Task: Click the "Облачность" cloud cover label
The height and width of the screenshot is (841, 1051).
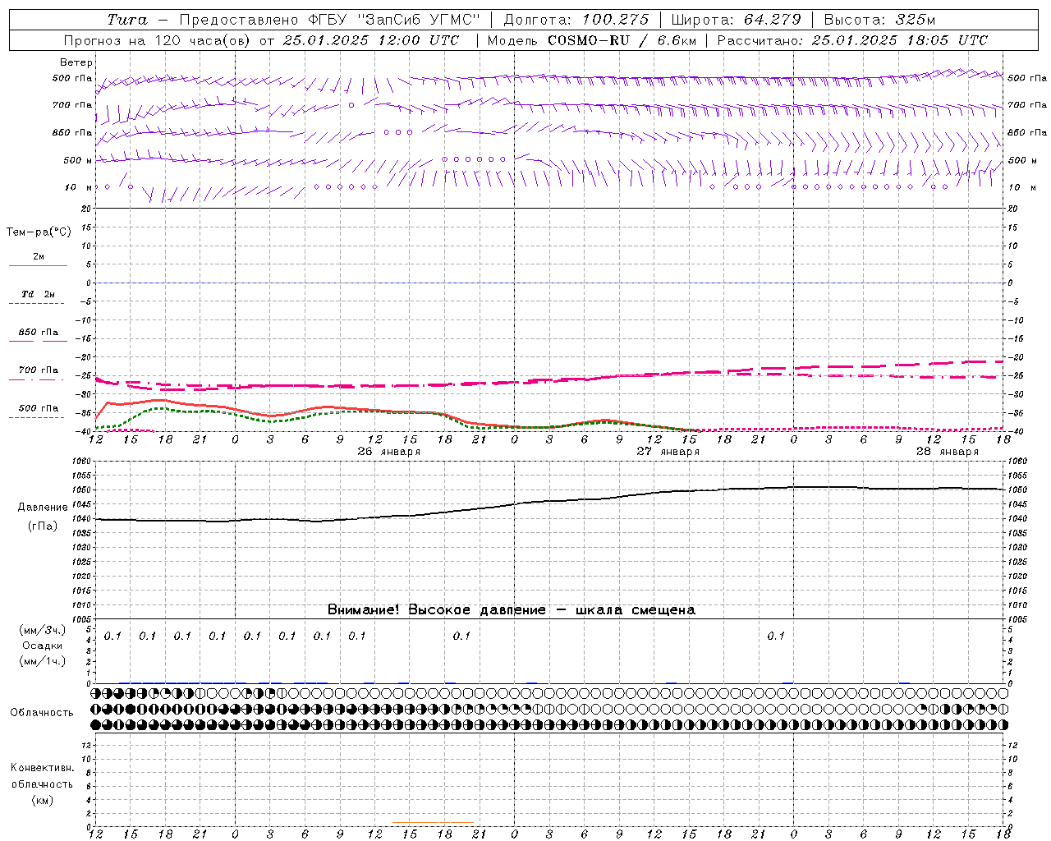Action: click(x=42, y=713)
